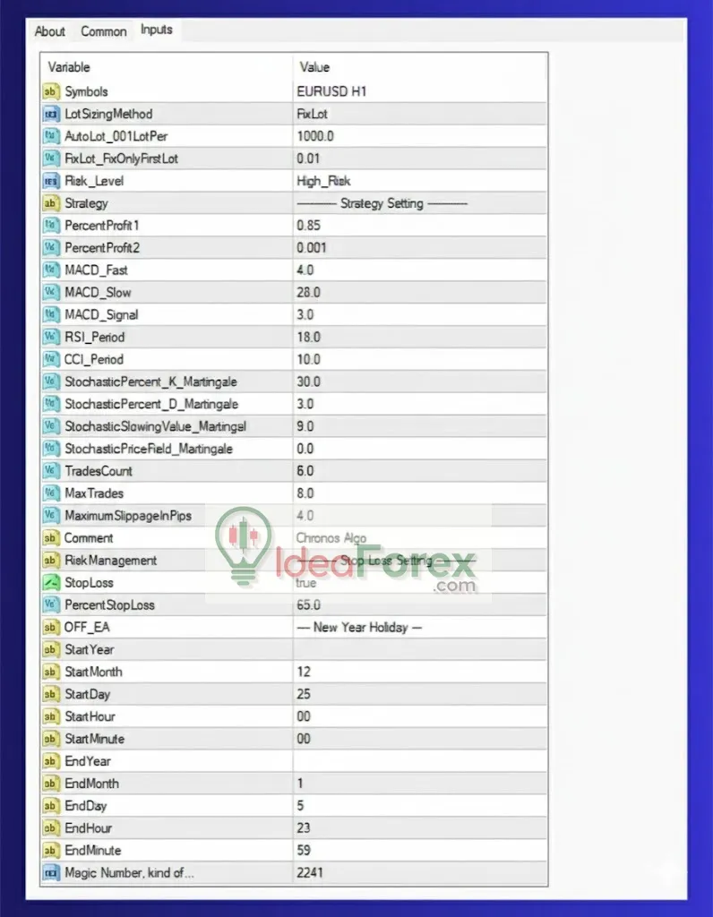713x917 pixels.
Task: Select the New Year Holiday value
Action: pos(359,628)
